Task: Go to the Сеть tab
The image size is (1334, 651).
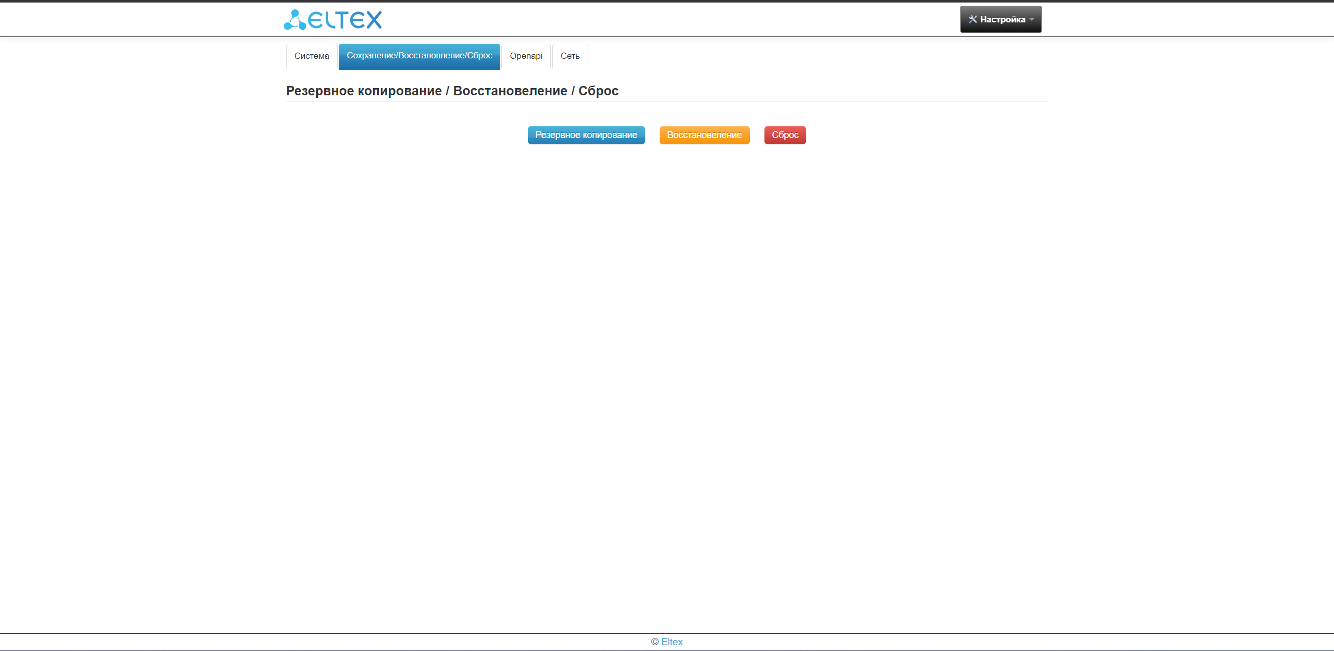Action: [x=570, y=56]
